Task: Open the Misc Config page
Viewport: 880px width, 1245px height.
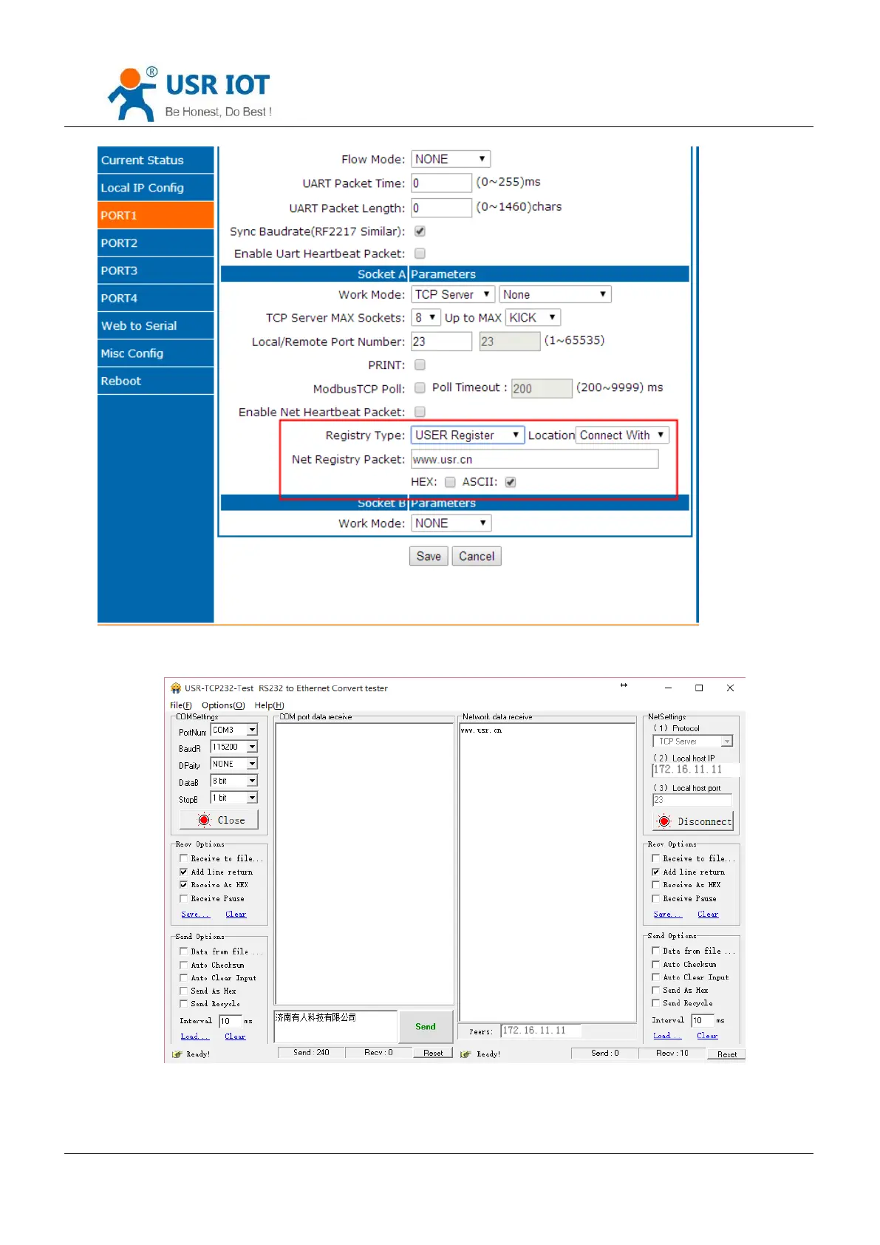Action: pos(155,353)
